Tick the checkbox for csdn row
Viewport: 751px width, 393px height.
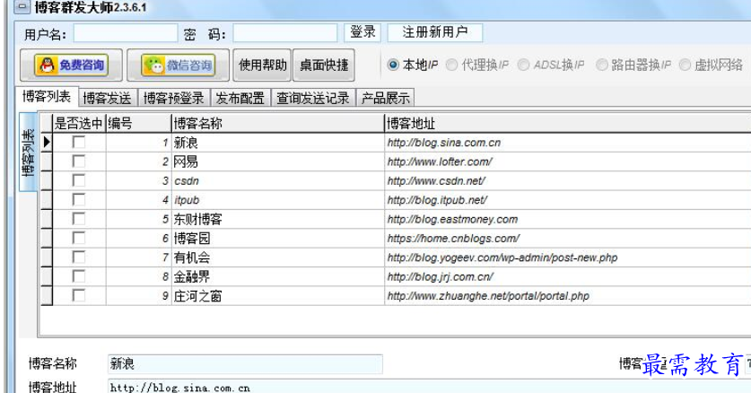[79, 180]
